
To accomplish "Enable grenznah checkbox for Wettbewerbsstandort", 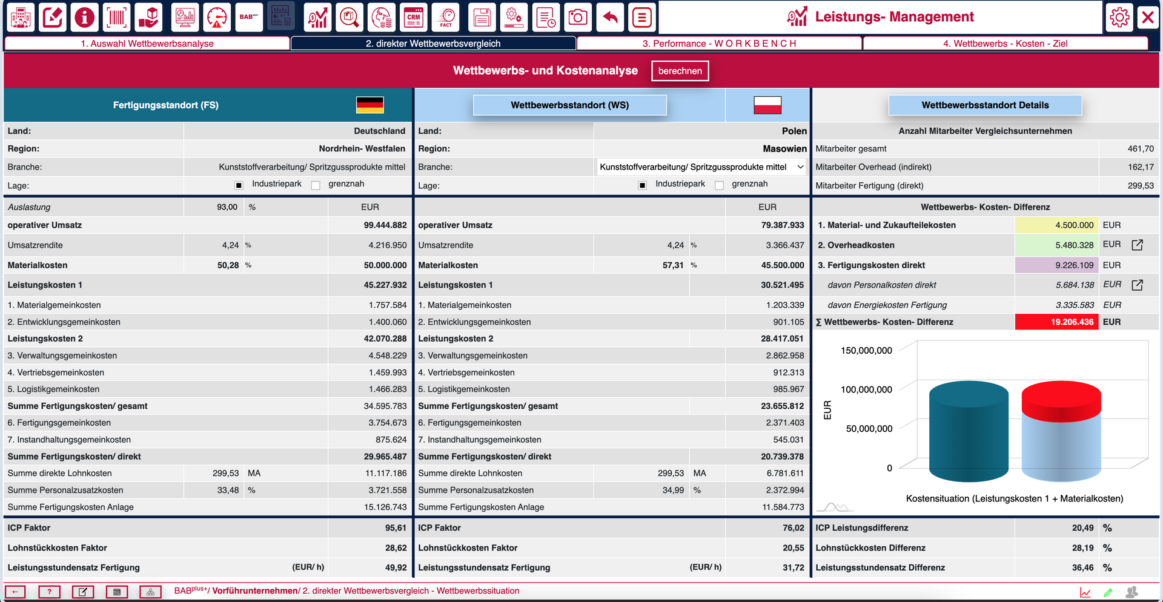I will pos(719,185).
